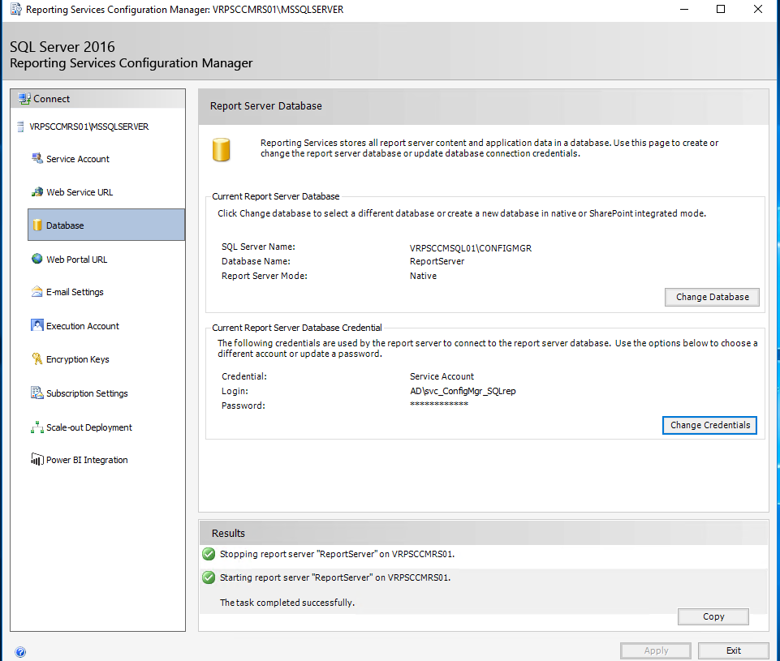
Task: Copy the results with the Copy button
Action: pos(713,616)
